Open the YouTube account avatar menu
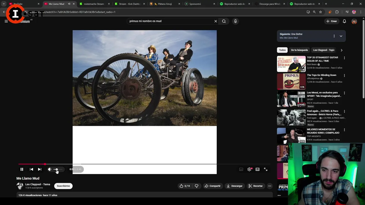Screen dimensions: 365x205 (x=354, y=21)
